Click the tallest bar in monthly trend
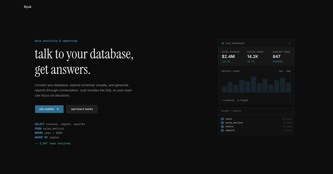 pyautogui.click(x=253, y=85)
